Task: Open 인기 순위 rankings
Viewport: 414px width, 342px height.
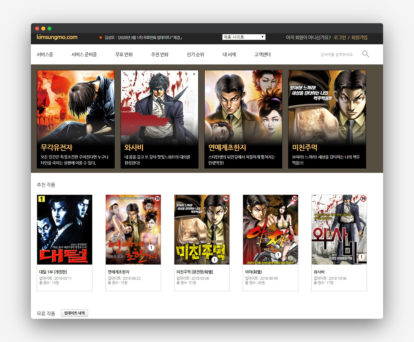Action: 195,55
